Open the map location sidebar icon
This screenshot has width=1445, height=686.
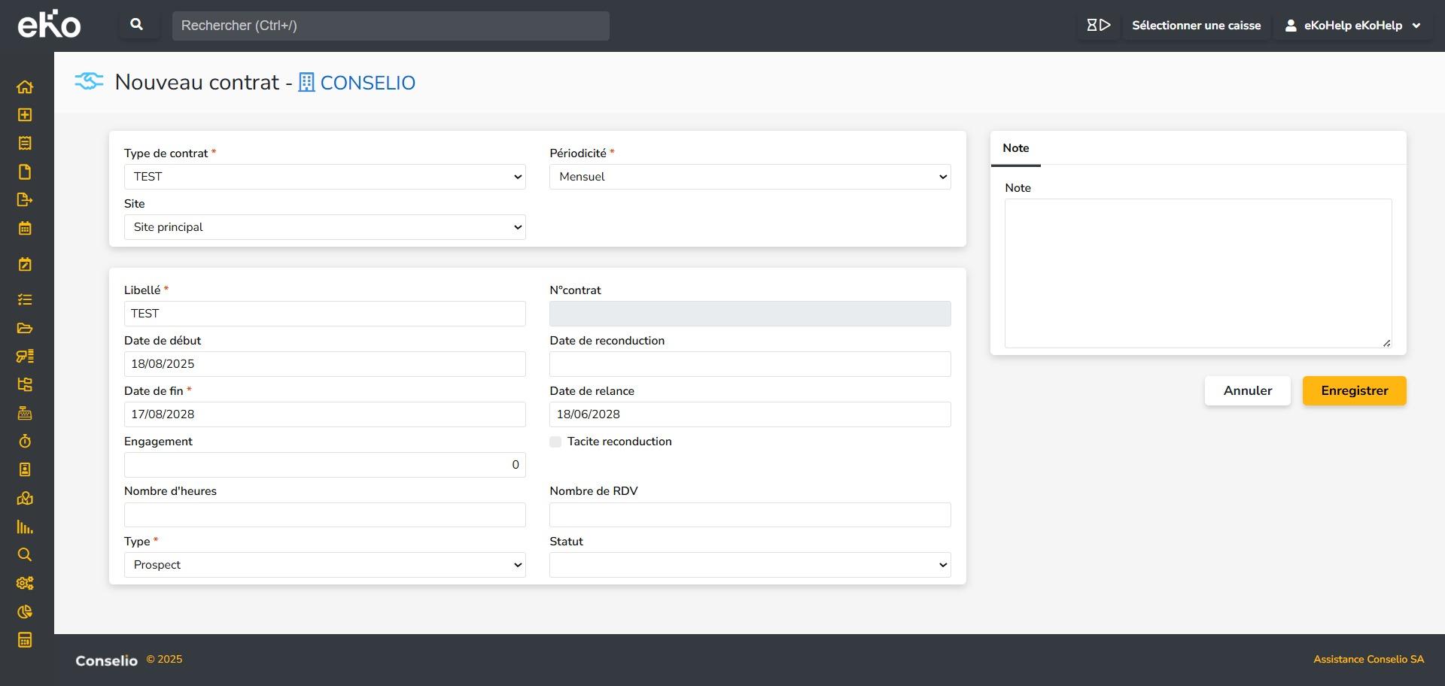coord(25,499)
